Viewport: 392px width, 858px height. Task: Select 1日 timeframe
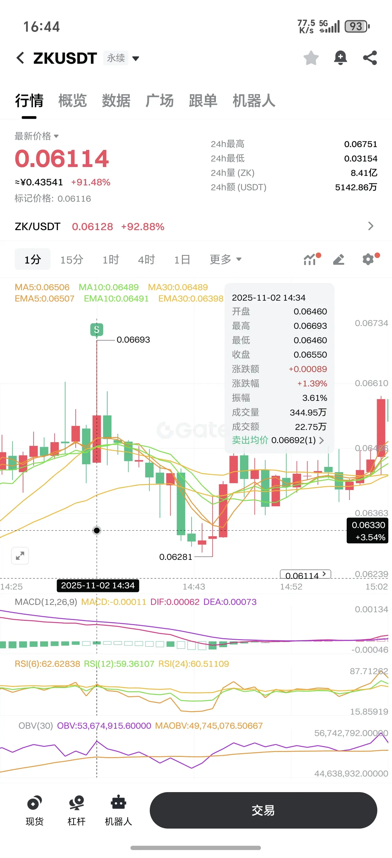(x=182, y=259)
